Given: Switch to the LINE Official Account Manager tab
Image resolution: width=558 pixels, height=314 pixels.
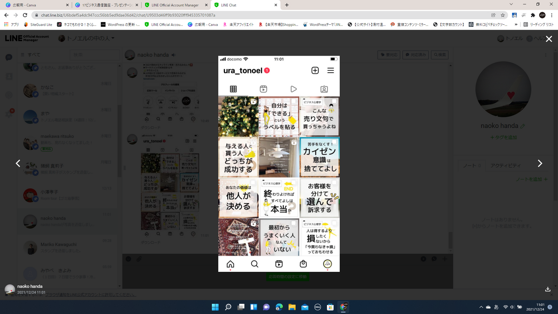Looking at the screenshot, I should [x=174, y=5].
